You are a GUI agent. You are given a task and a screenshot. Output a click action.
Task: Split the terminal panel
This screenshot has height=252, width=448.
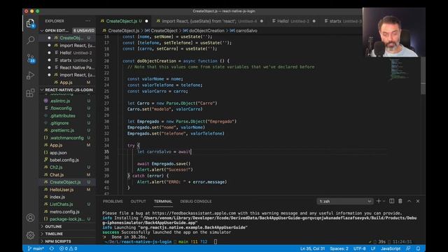pyautogui.click(x=392, y=201)
